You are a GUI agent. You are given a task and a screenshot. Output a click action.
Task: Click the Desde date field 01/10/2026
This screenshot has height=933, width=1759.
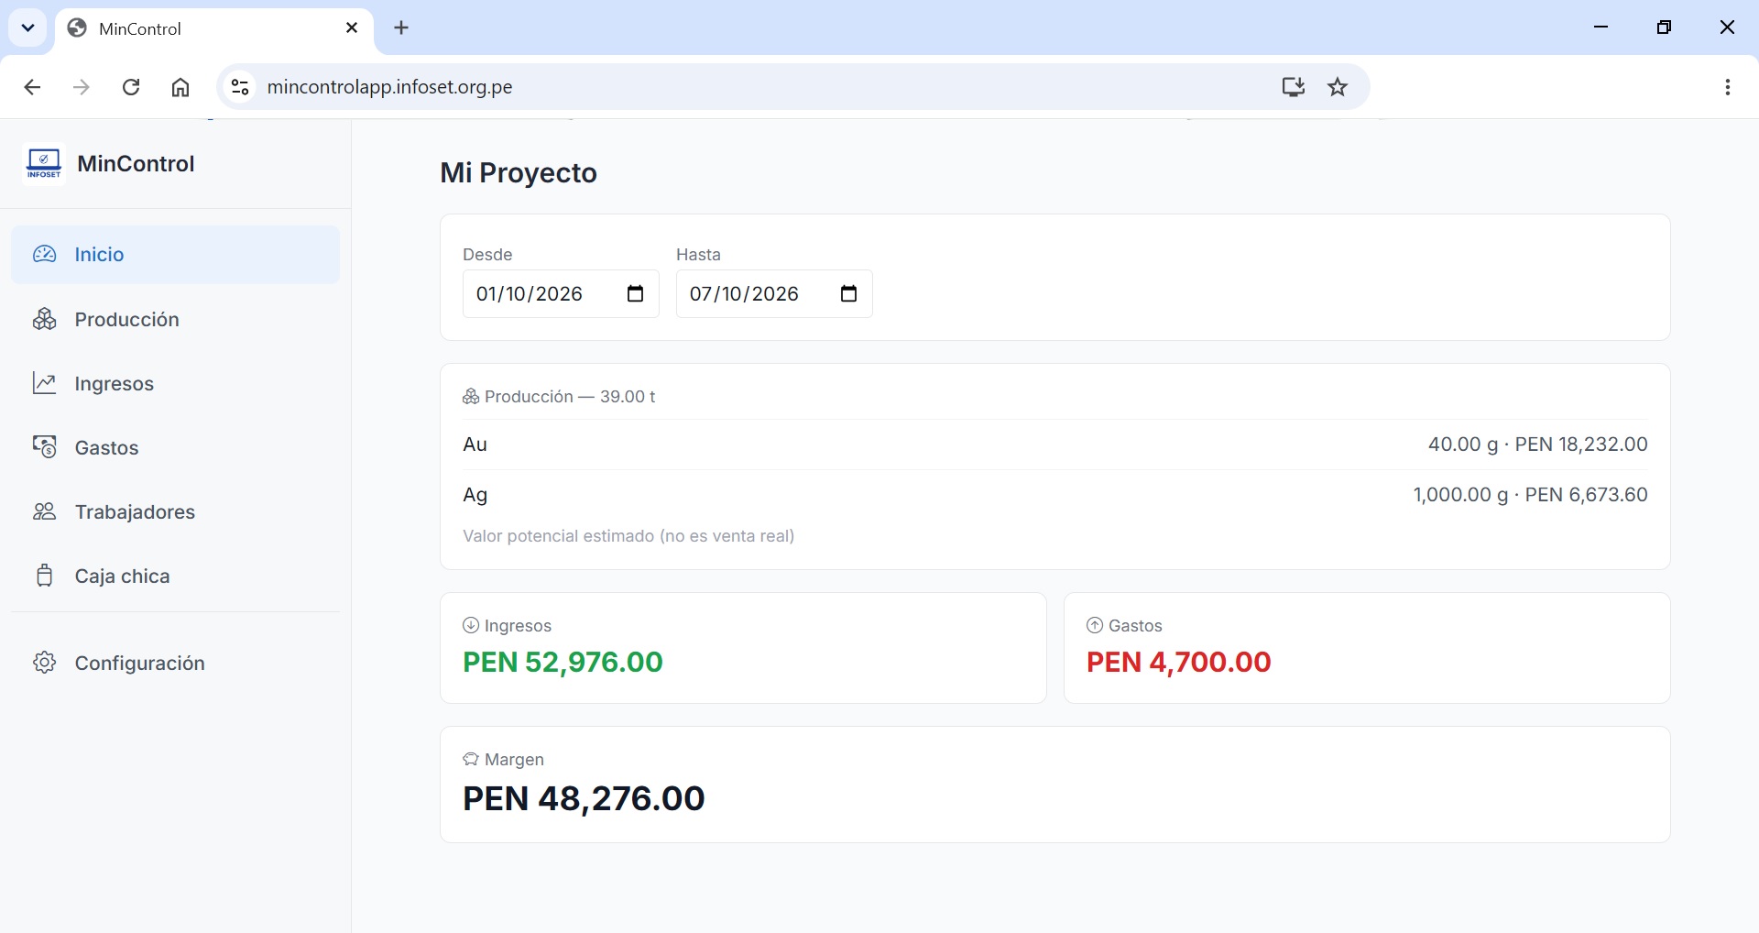coord(561,293)
